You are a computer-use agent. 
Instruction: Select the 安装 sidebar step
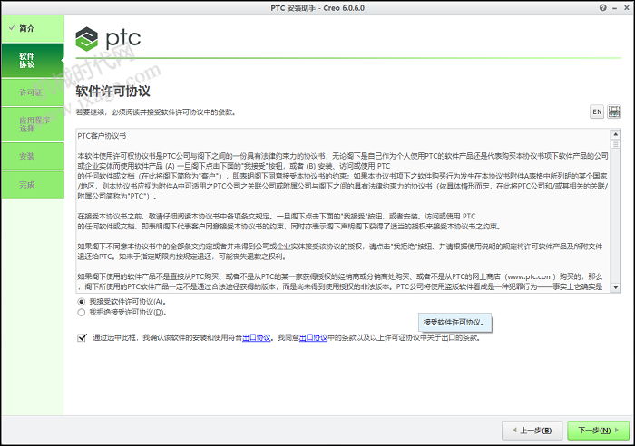33,156
